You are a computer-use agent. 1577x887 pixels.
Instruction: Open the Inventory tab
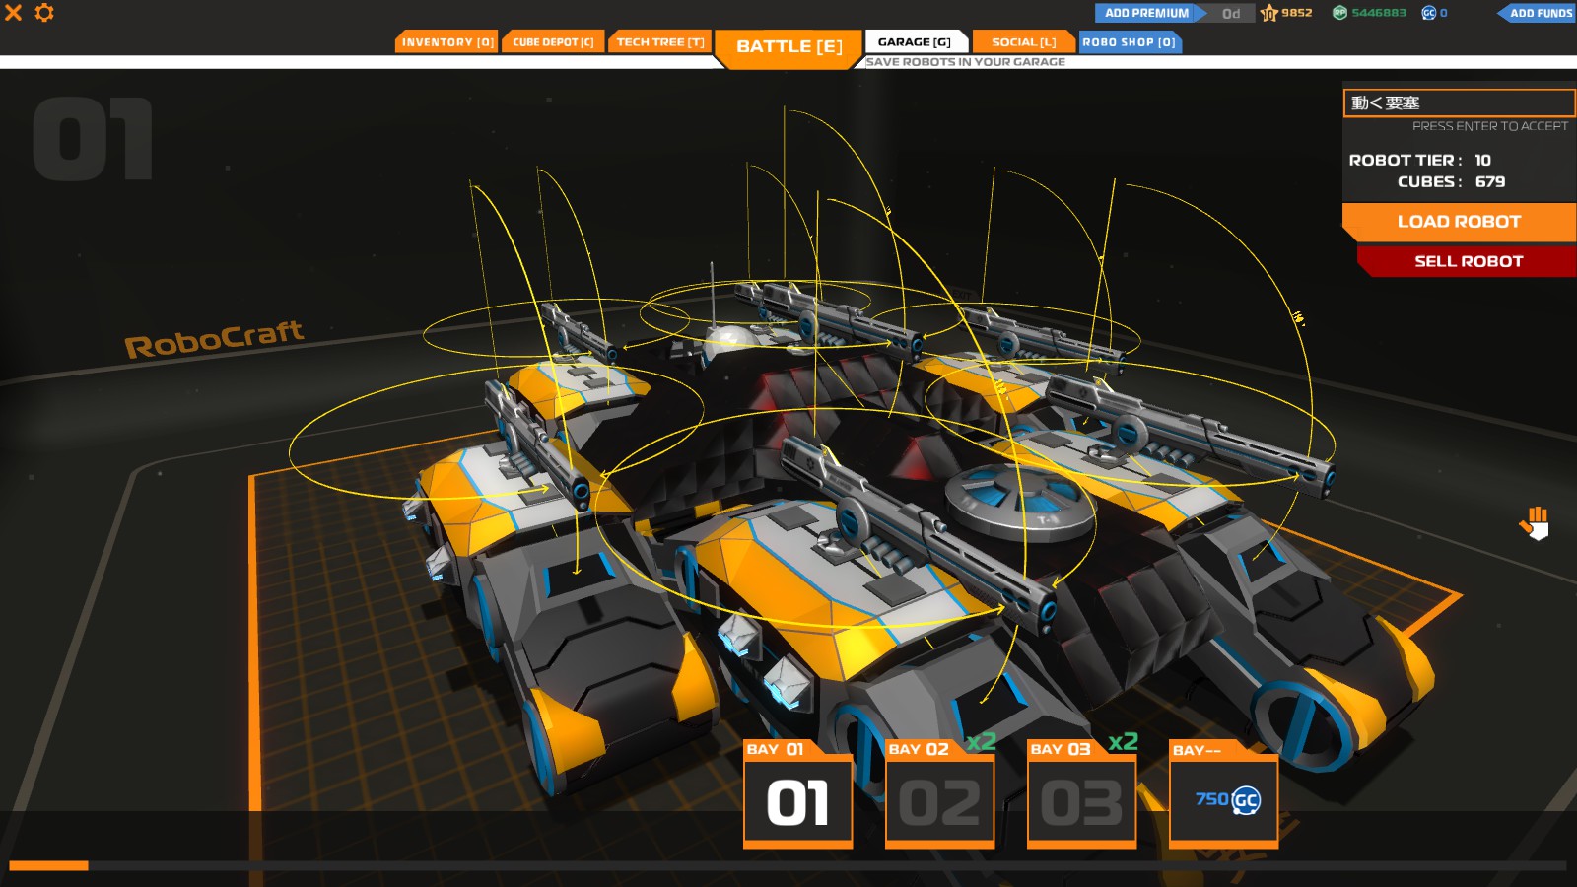446,42
